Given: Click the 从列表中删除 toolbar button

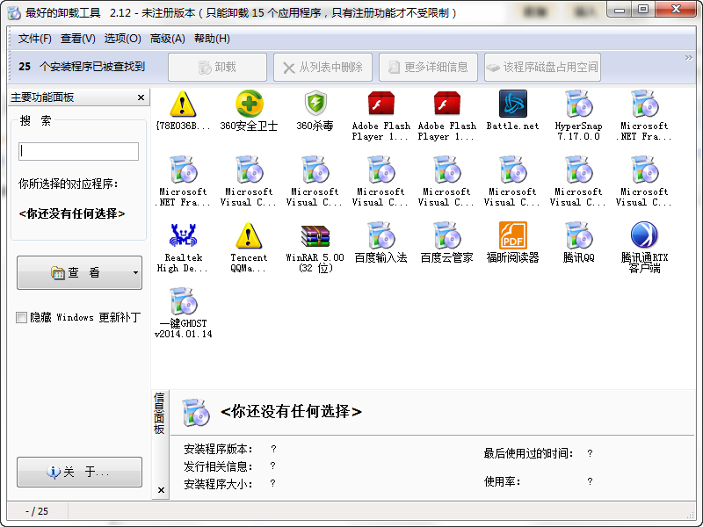Looking at the screenshot, I should click(323, 68).
